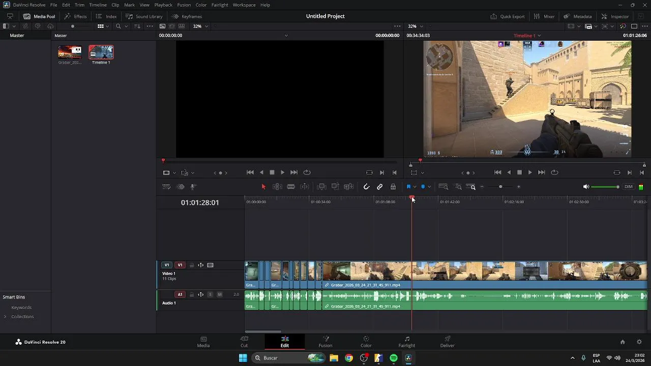Solo the Audio 1 track
The width and height of the screenshot is (651, 366).
(x=210, y=295)
